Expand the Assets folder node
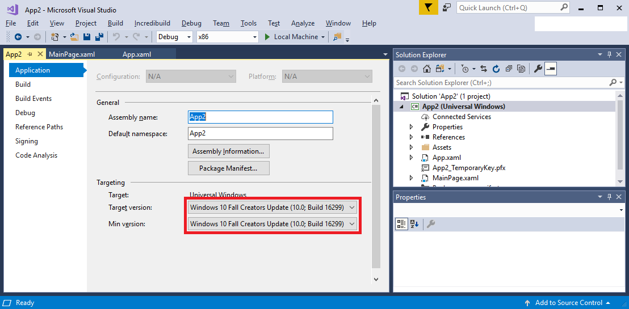 [411, 147]
